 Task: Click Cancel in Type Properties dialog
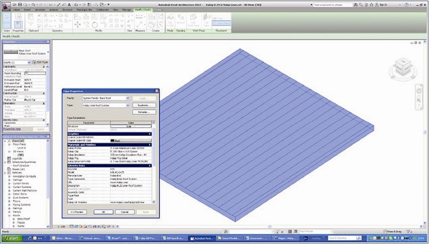coord(125,212)
